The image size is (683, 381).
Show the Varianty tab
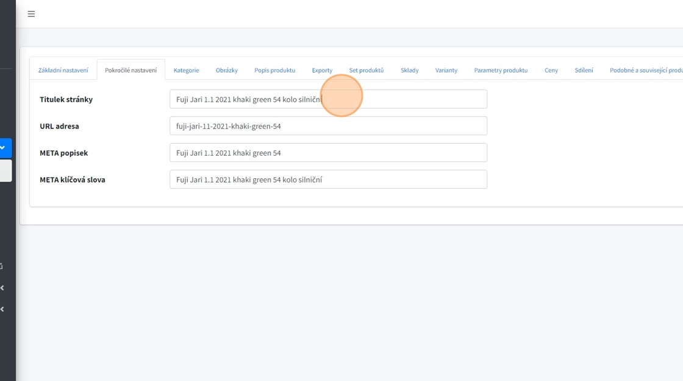pos(446,70)
